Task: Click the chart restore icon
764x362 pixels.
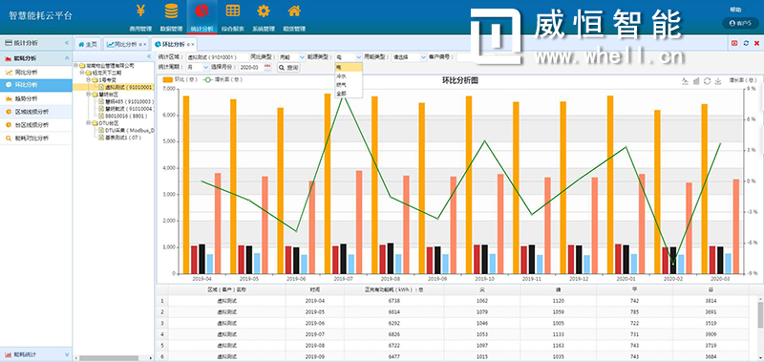Action: (707, 81)
